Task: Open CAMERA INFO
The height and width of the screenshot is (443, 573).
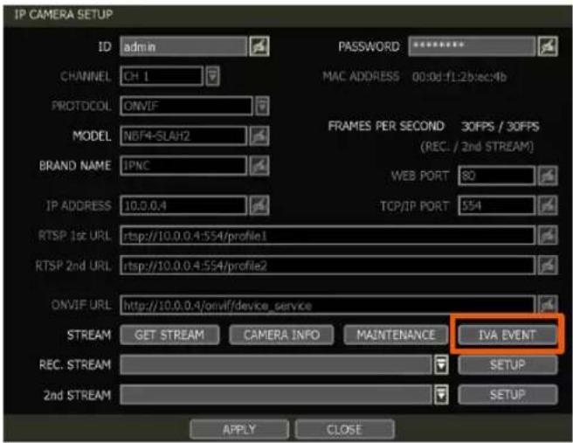Action: 281,335
